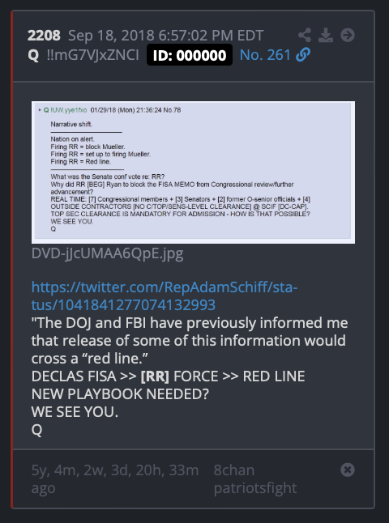This screenshot has height=523, width=389.
Task: Click the chain link icon beside No. 261
Action: pos(303,55)
